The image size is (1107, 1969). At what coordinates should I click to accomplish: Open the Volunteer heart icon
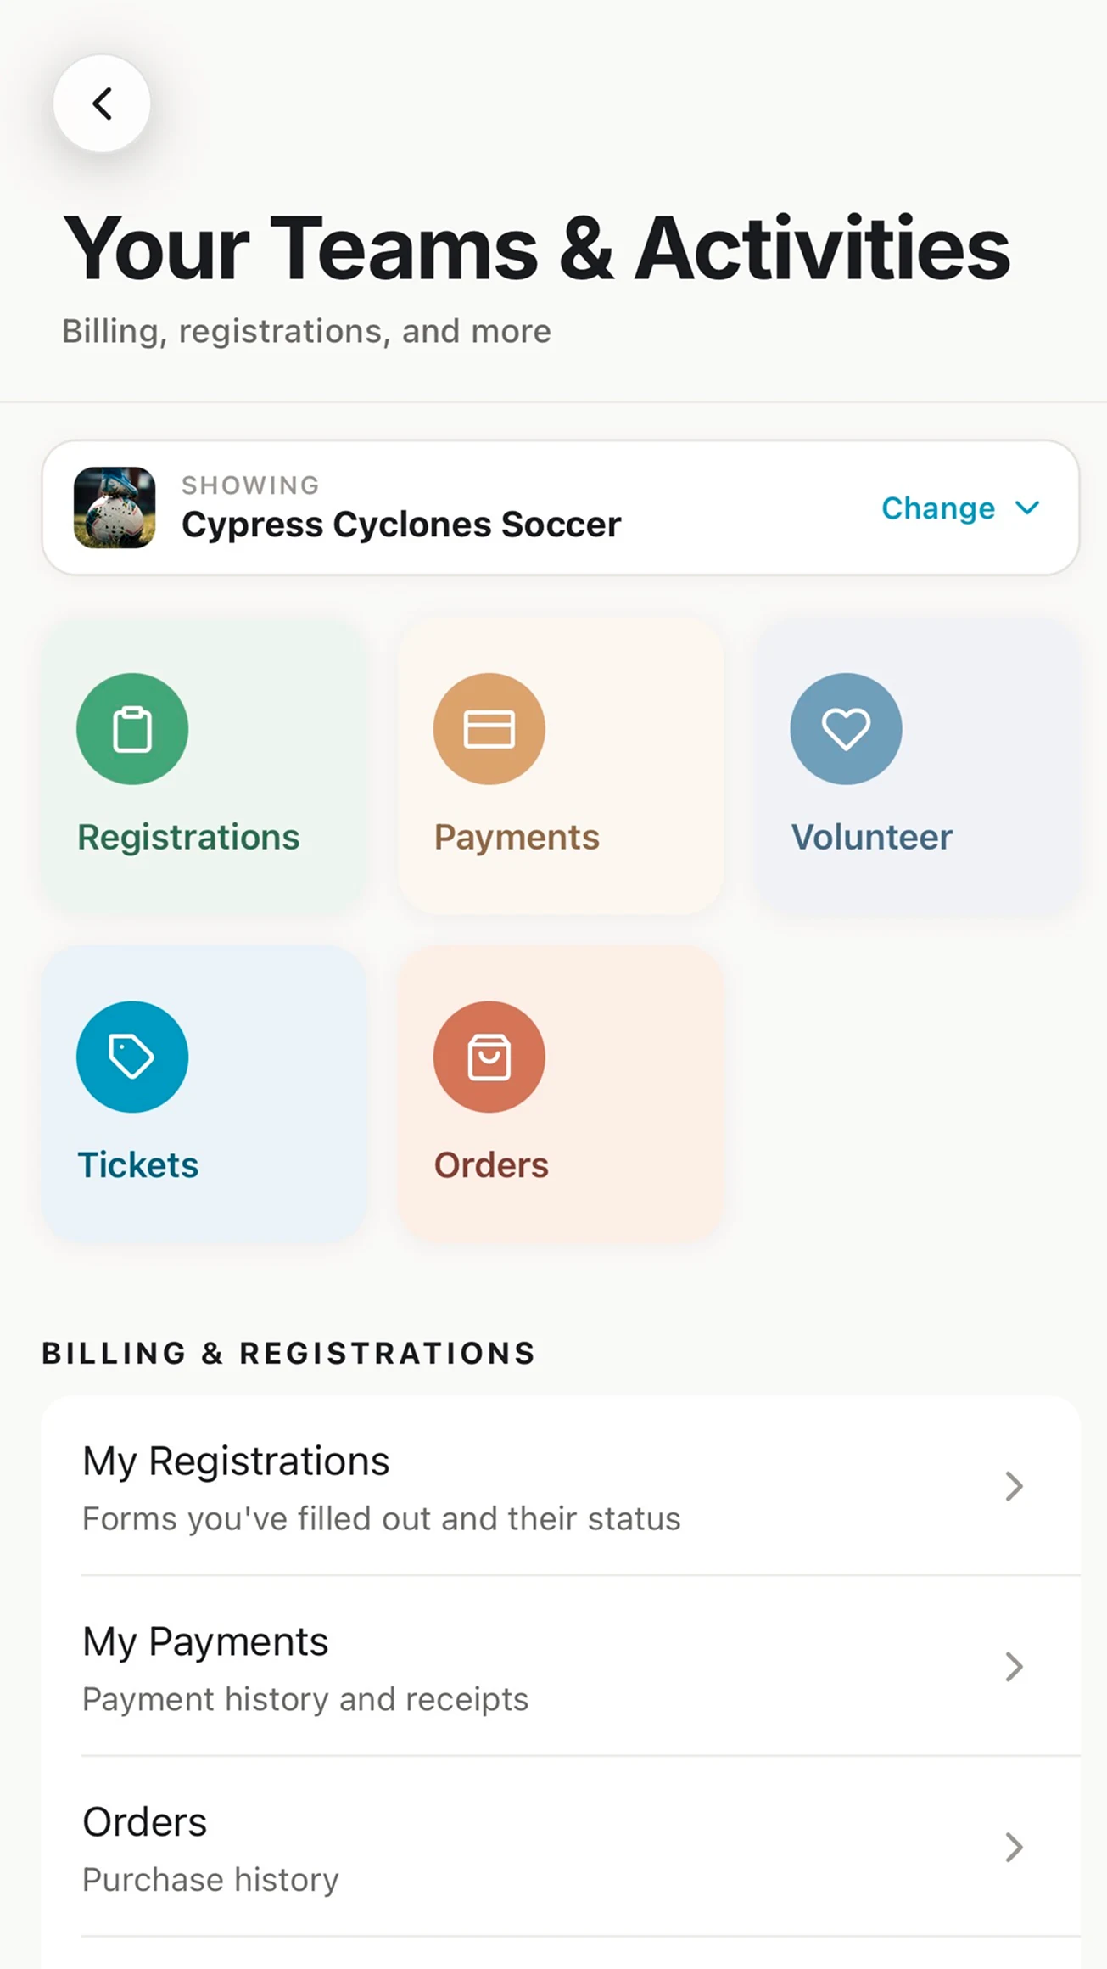click(x=846, y=729)
